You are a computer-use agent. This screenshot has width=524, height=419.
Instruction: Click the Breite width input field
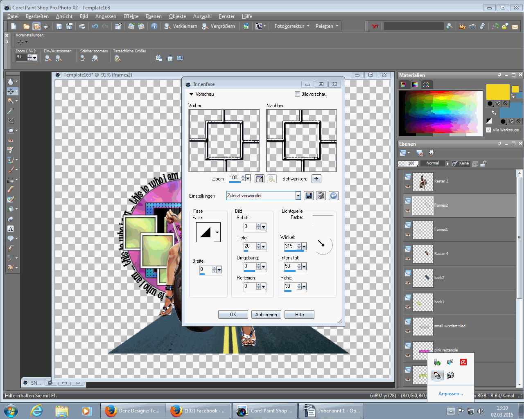pyautogui.click(x=205, y=269)
